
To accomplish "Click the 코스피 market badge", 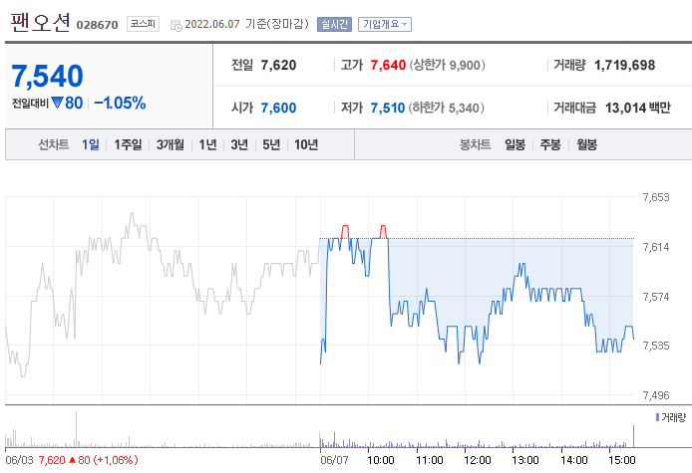I will [143, 24].
